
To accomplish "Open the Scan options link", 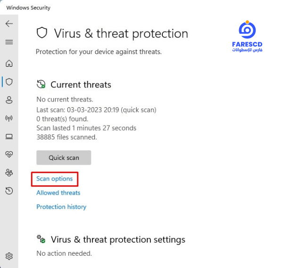I will pos(55,179).
